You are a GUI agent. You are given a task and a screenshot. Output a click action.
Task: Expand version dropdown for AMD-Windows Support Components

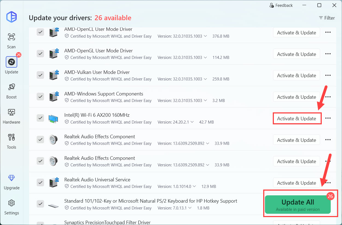[205, 101]
